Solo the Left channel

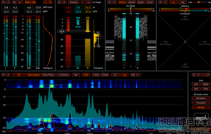196,84
